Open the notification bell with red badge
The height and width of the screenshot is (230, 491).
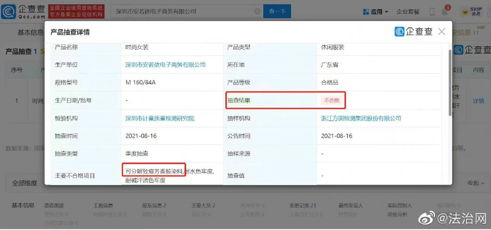coord(445,11)
